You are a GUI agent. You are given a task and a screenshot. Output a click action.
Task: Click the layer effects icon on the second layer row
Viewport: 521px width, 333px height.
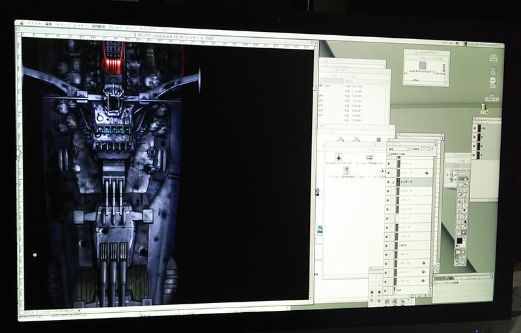click(x=427, y=173)
